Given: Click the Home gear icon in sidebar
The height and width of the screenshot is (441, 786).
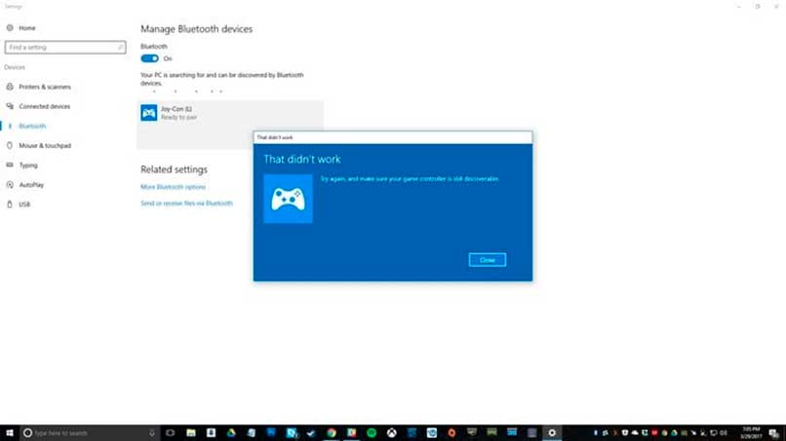Looking at the screenshot, I should (x=10, y=28).
